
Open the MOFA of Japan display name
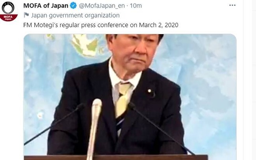click(46, 6)
